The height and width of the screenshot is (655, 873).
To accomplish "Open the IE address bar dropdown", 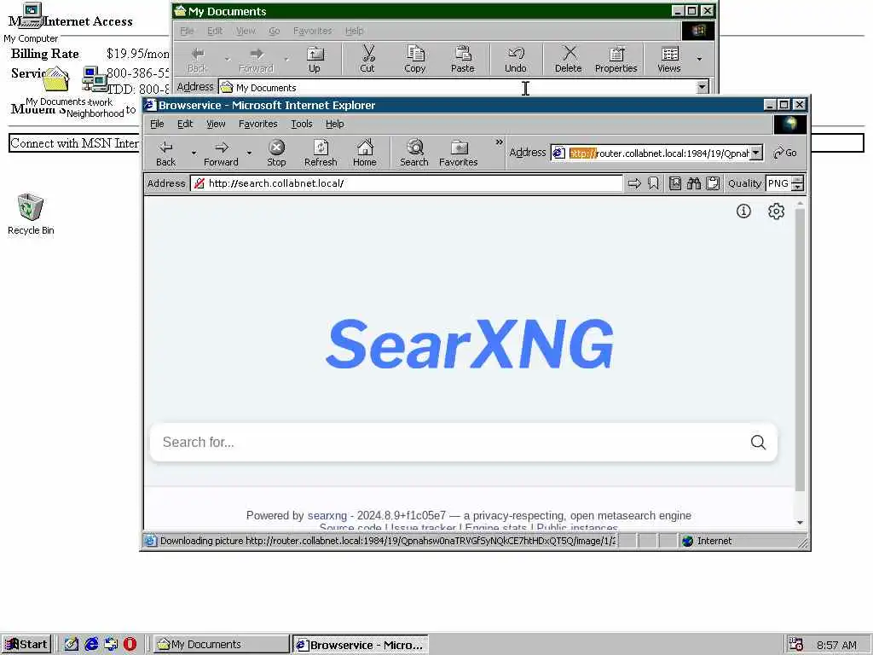I will pyautogui.click(x=755, y=153).
